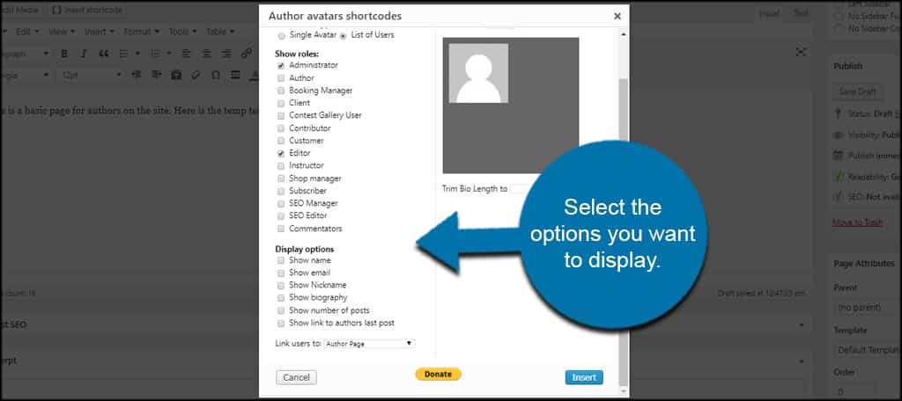Check the Subscriber role checkbox
Viewport: 902px width, 401px height.
tap(281, 191)
